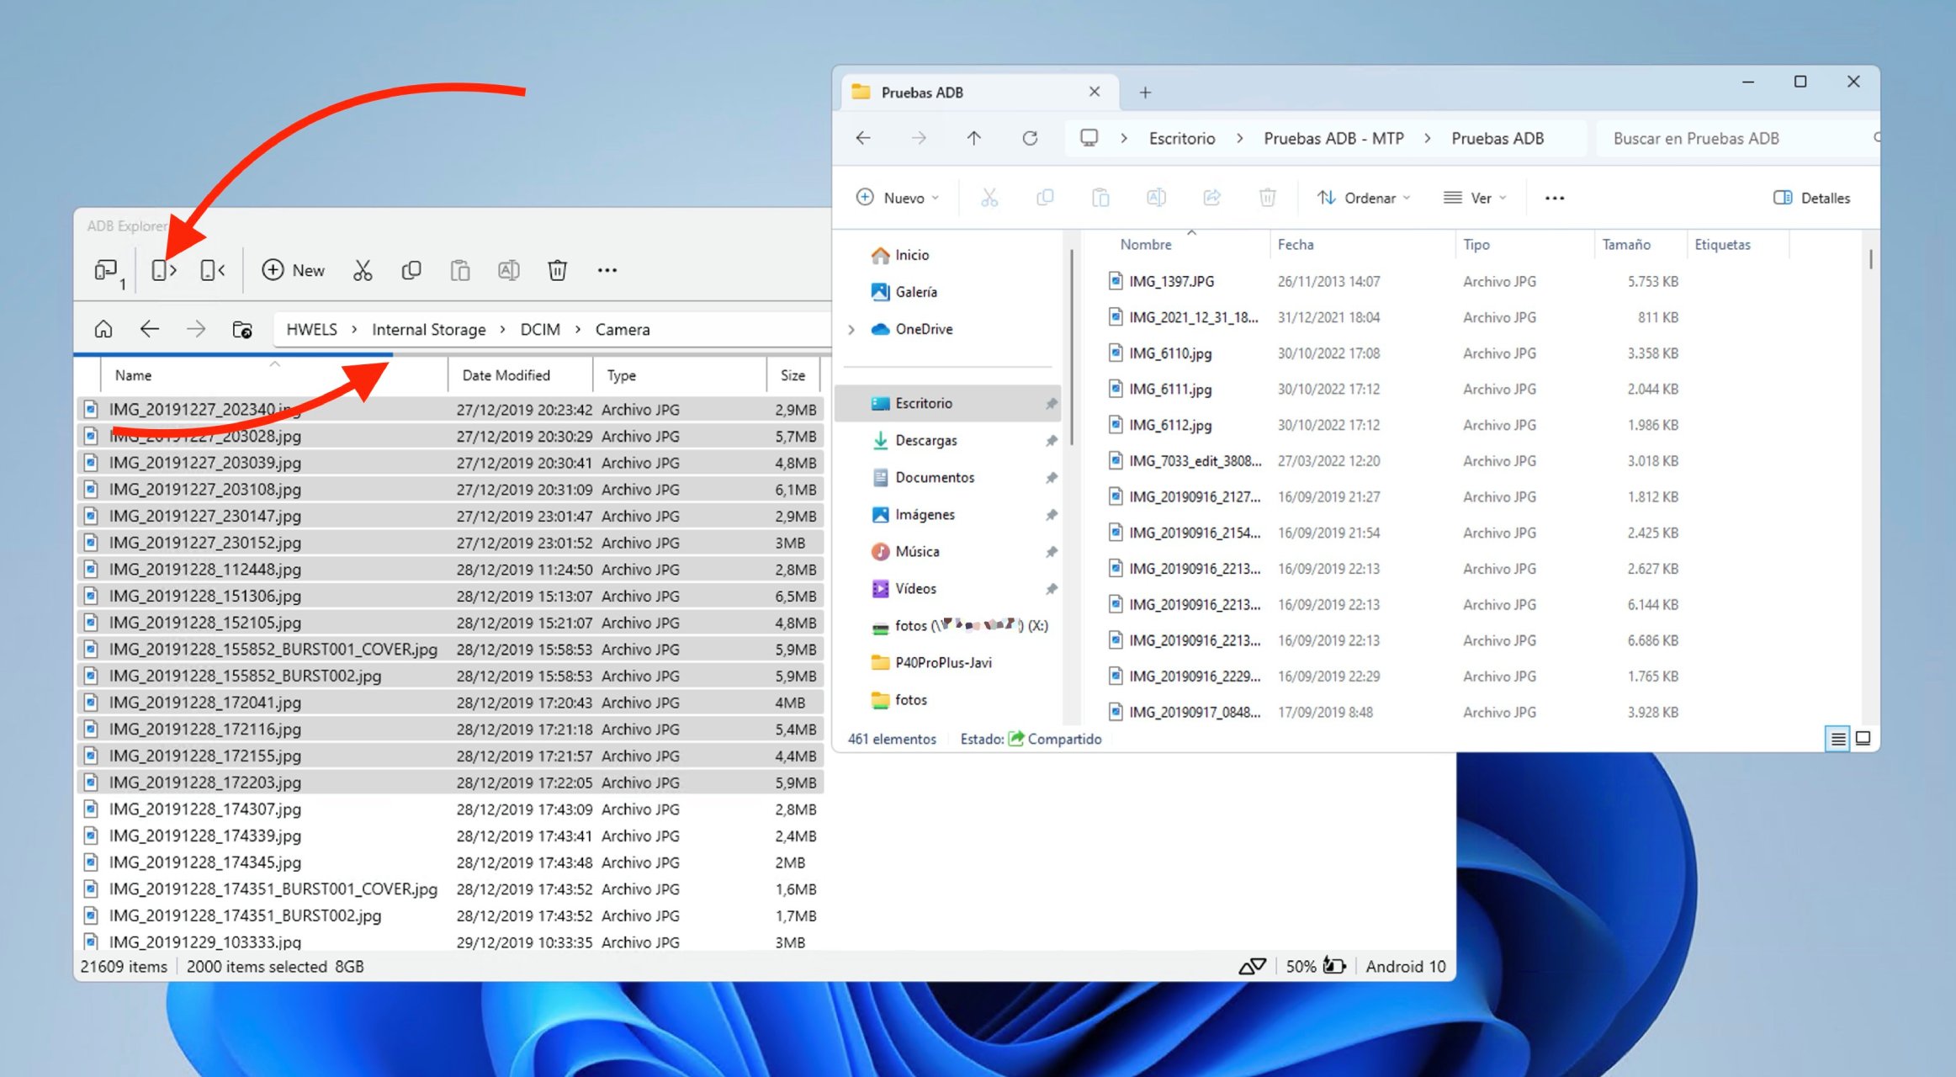Open ADB Explorer more options menu

(607, 270)
